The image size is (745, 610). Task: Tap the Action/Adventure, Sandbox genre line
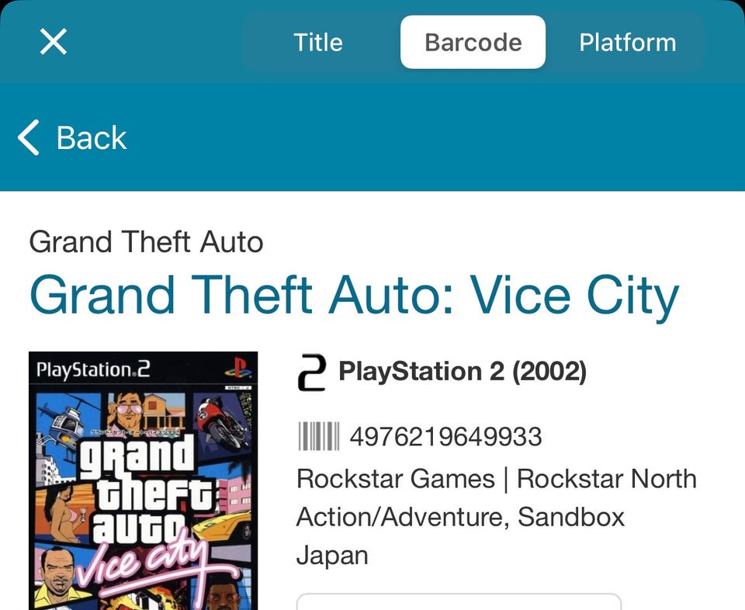(460, 517)
